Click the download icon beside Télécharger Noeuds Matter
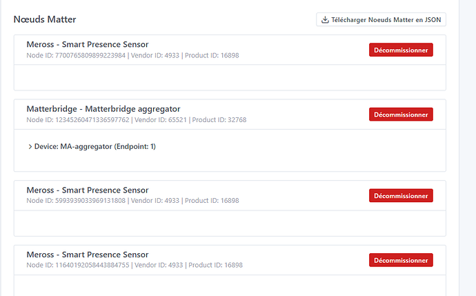The width and height of the screenshot is (476, 296). coord(325,19)
